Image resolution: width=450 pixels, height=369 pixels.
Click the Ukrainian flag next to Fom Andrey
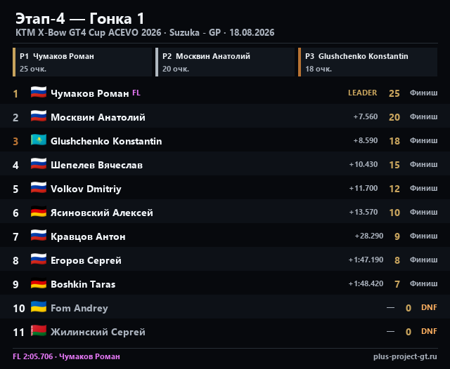pos(39,307)
